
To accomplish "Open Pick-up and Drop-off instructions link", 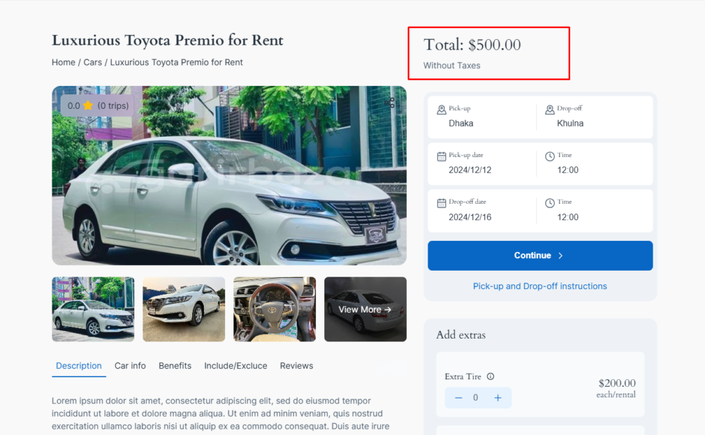I will [x=540, y=286].
